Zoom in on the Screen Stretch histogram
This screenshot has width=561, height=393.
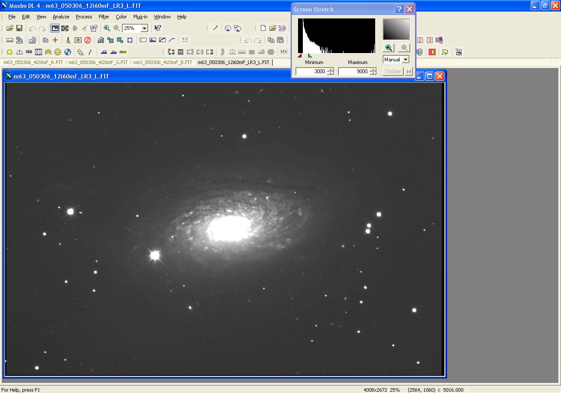click(388, 48)
